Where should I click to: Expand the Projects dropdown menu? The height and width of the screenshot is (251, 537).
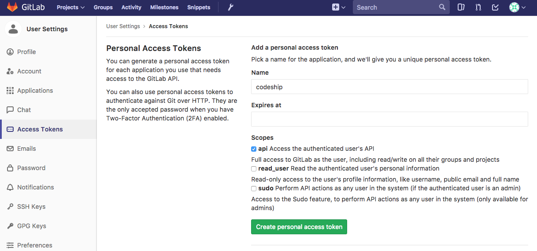pos(70,7)
